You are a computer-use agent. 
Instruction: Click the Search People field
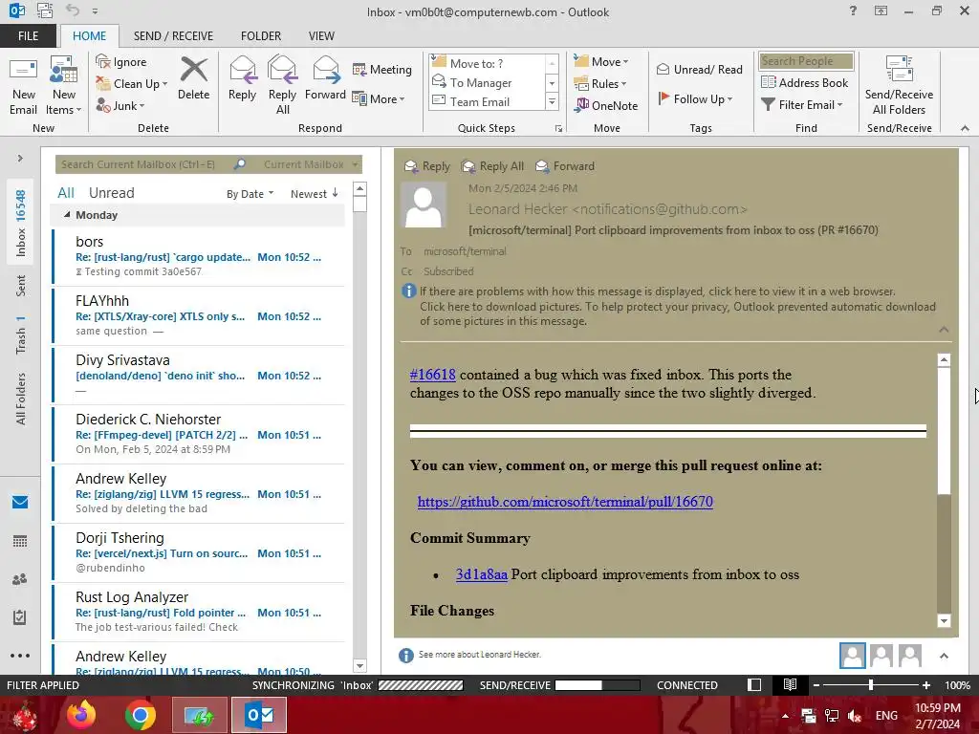pos(806,61)
